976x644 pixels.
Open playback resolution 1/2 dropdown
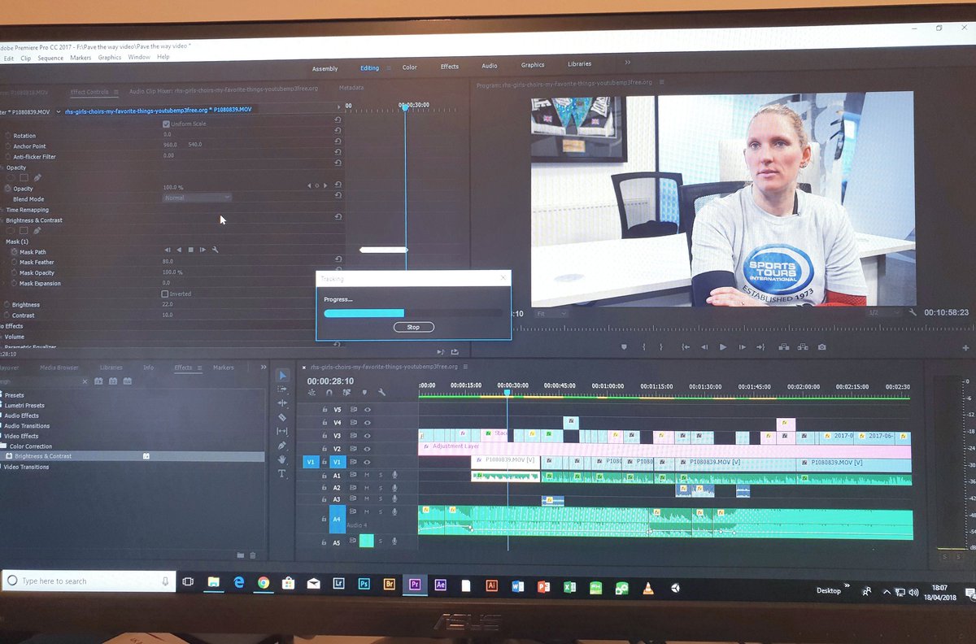click(x=884, y=312)
